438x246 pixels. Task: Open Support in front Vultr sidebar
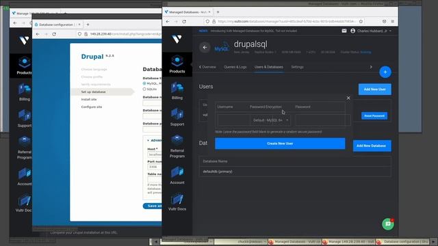[x=177, y=118]
